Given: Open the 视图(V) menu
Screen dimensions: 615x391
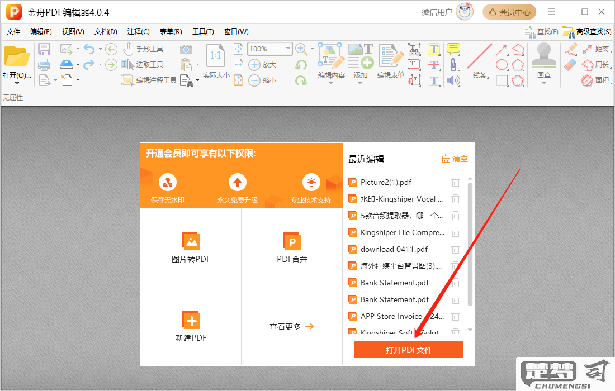Looking at the screenshot, I should point(73,32).
